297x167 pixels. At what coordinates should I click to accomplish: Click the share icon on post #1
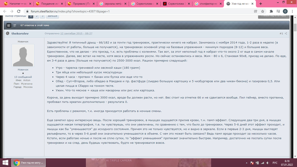(x=286, y=33)
